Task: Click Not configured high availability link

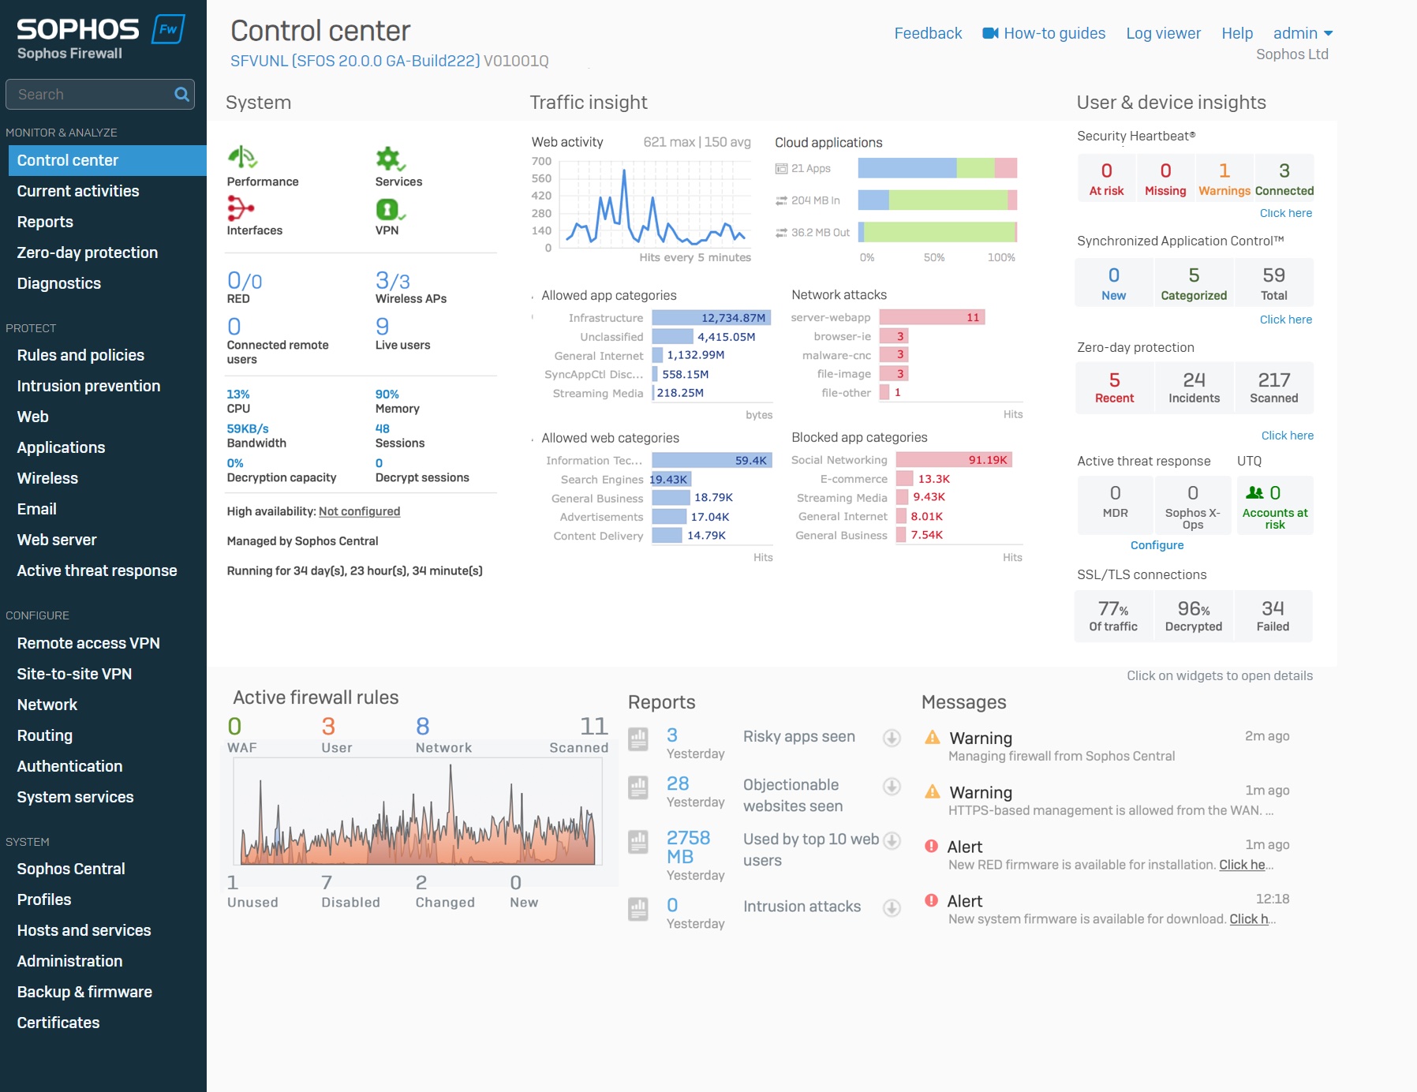Action: tap(359, 511)
